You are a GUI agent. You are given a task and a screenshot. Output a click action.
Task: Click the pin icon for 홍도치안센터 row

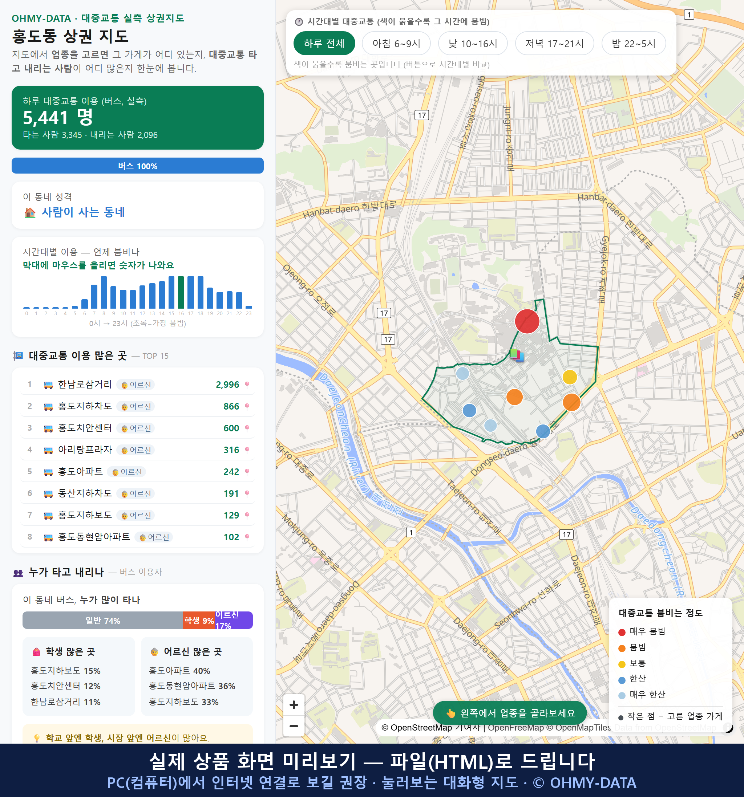[247, 428]
